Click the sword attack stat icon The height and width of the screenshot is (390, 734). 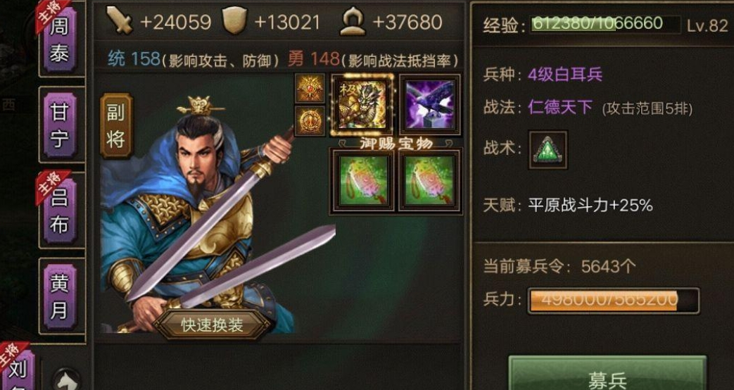point(120,20)
